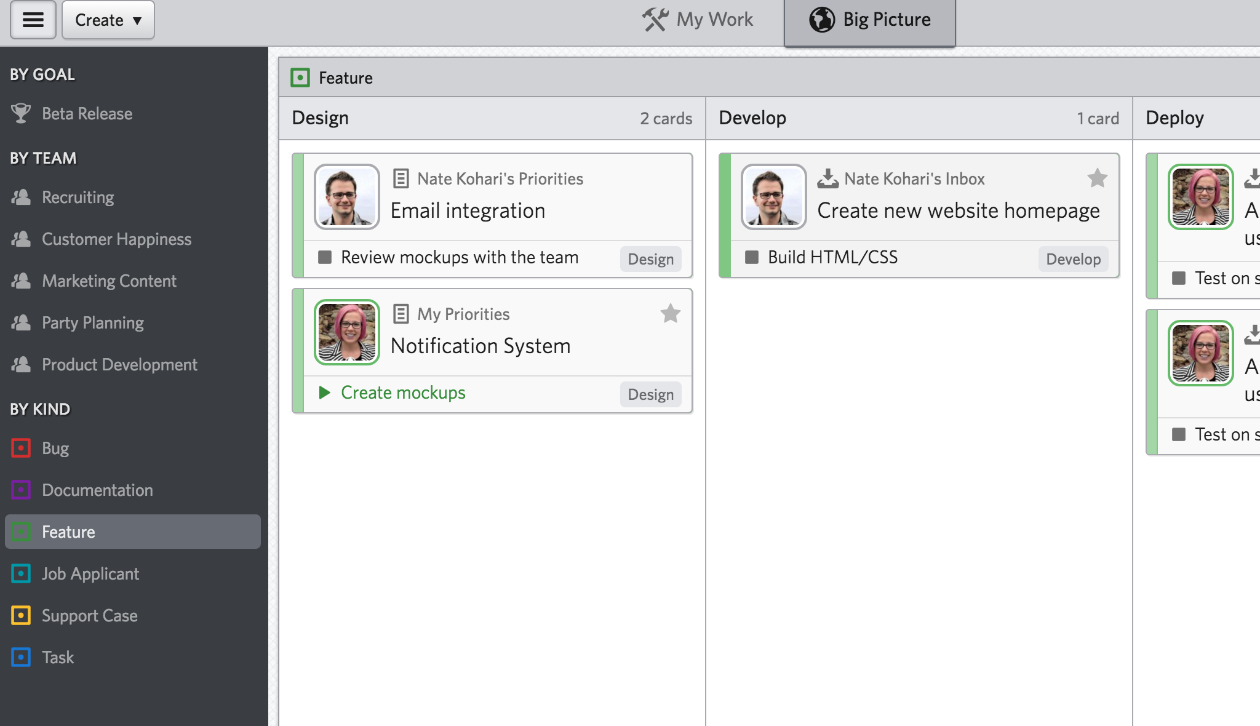Star the Notification System card
This screenshot has height=726, width=1260.
pos(670,314)
